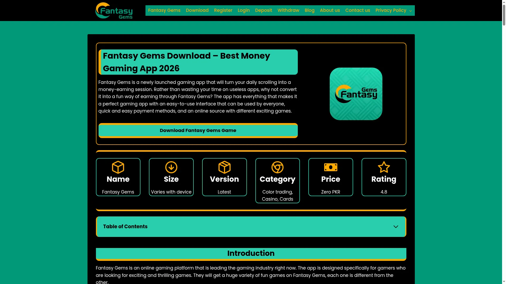The height and width of the screenshot is (284, 506).
Task: Expand the Table of Contents bar
Action: 251,227
